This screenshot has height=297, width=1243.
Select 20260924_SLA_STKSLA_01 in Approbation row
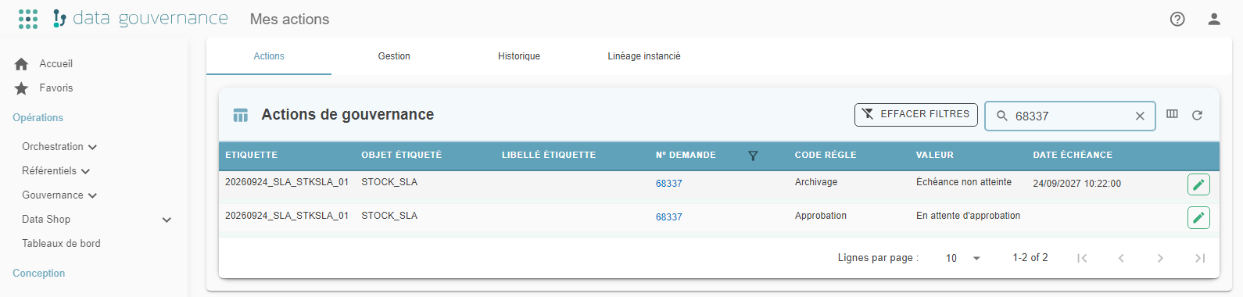click(x=287, y=216)
